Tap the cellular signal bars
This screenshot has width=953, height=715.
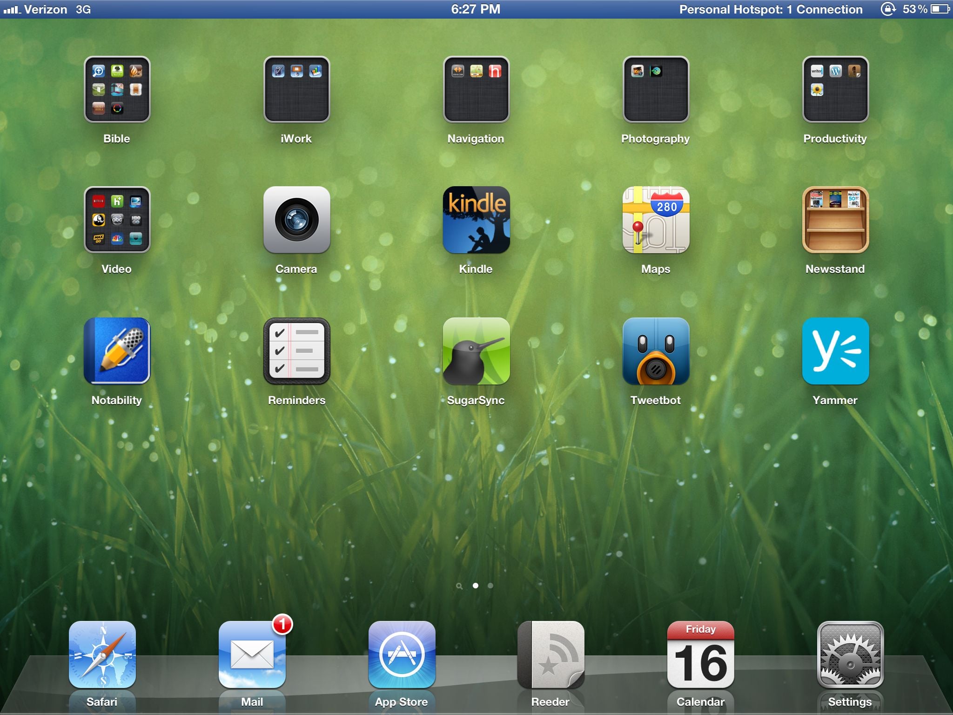pos(12,10)
